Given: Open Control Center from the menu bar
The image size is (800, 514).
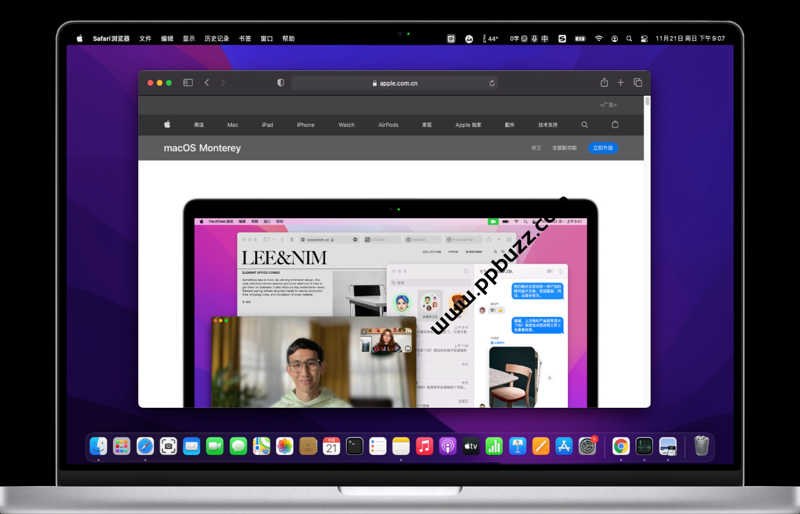Looking at the screenshot, I should coord(644,38).
